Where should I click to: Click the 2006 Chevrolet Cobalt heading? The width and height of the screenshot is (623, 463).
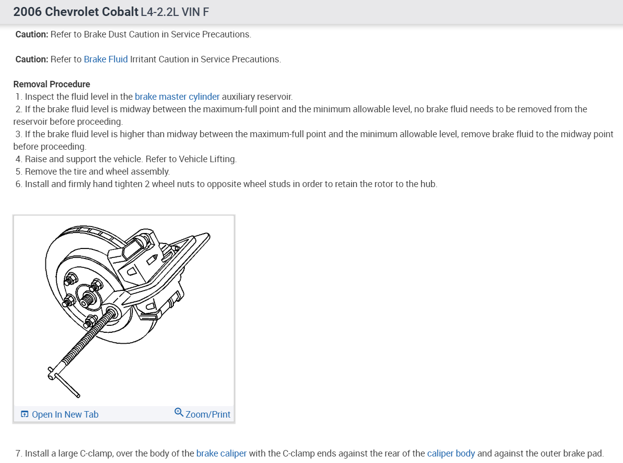[x=76, y=12]
